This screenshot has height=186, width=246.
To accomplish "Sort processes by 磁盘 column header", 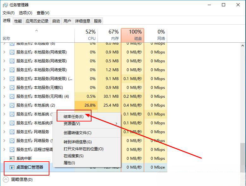I will (132, 35).
